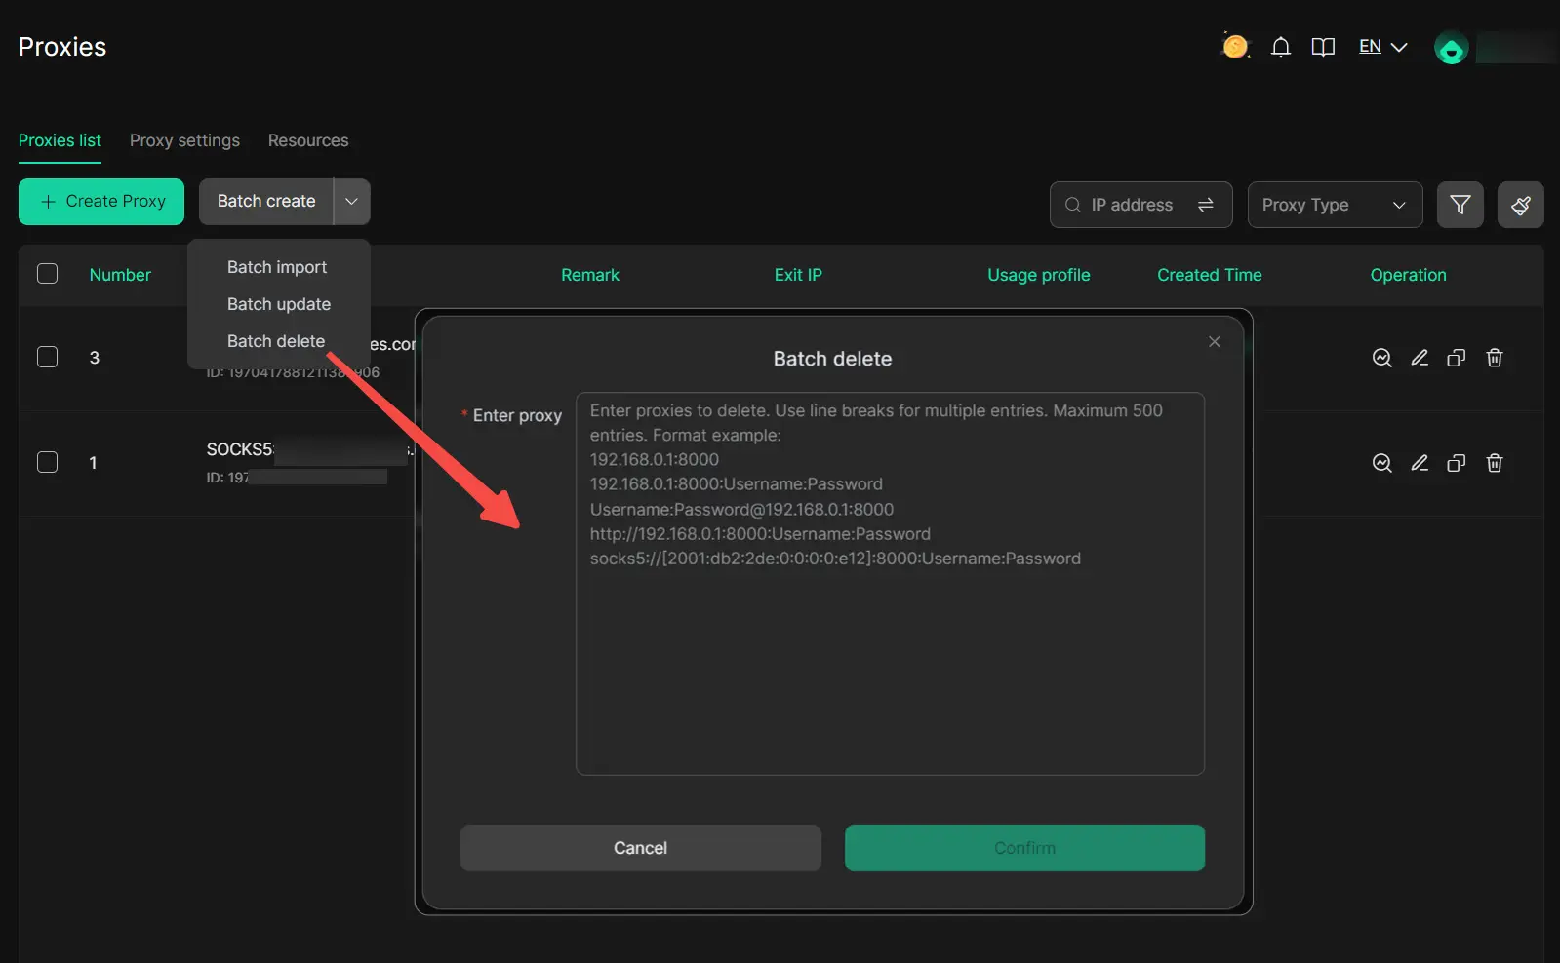Toggle the Batch create dropdown arrow

point(351,202)
